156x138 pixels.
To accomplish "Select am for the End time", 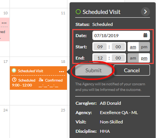I will pyautogui.click(x=133, y=58).
